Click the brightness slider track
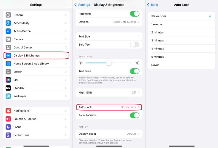Image resolution: width=218 pixels, height=148 pixels. point(109,63)
